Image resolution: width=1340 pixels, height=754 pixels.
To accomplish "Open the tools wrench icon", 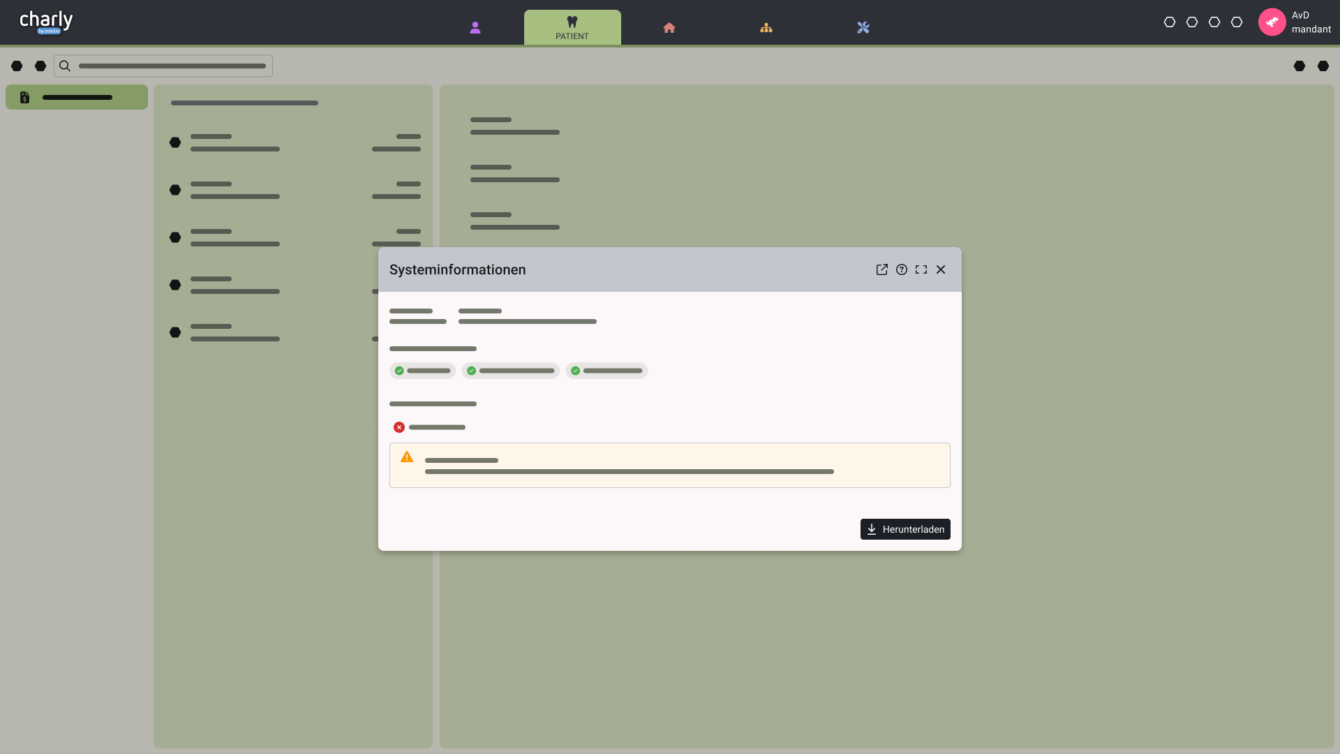I will (x=863, y=28).
